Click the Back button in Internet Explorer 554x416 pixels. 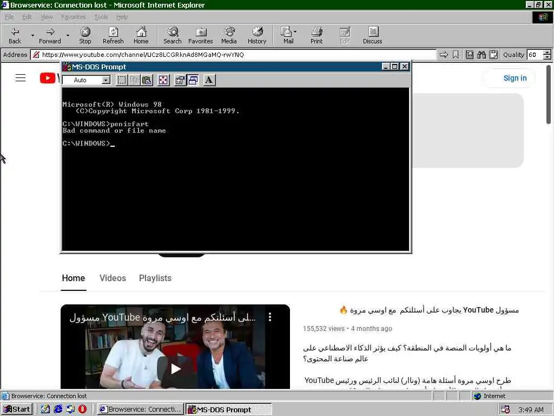coord(15,35)
